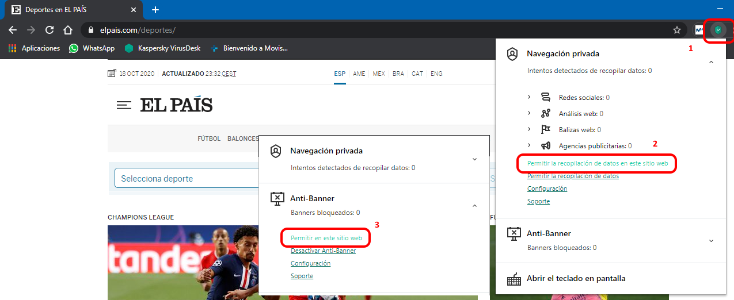Click the Kaspersky Protection extension icon
Screen dimensions: 734x300
(x=718, y=30)
